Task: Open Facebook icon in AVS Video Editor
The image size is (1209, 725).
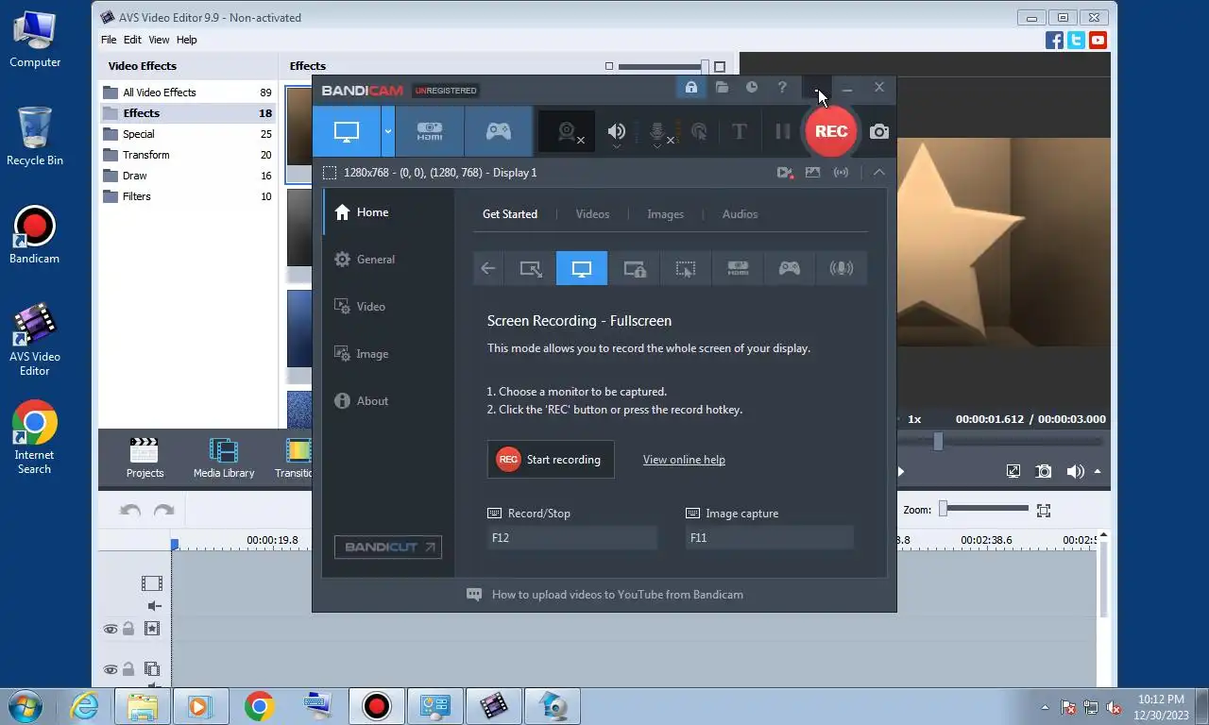Action: [x=1055, y=40]
